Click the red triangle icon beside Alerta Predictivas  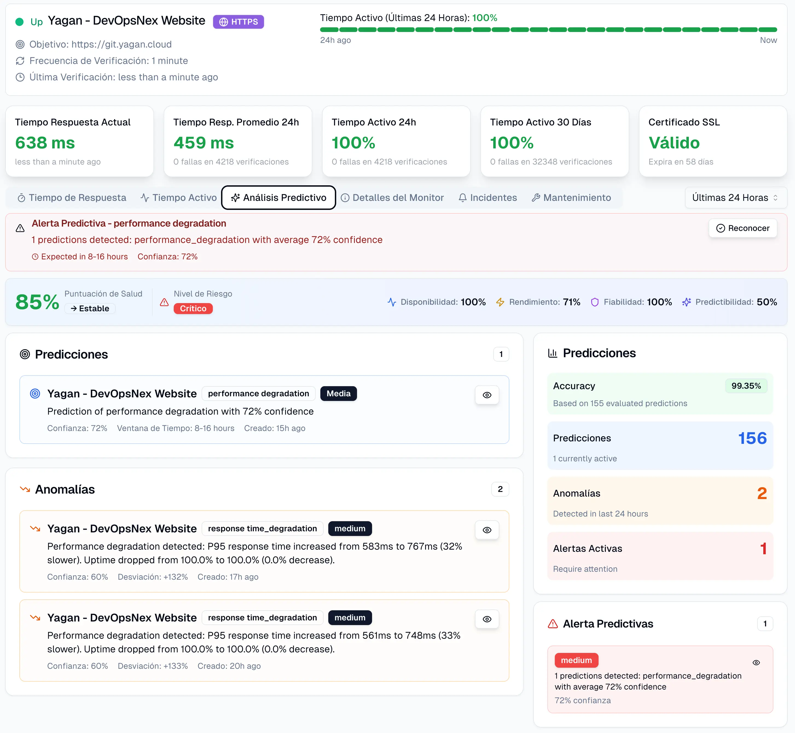(x=552, y=624)
